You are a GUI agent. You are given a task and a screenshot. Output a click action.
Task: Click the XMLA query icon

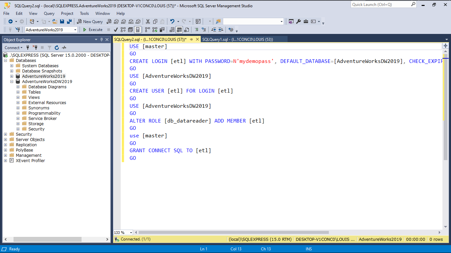(131, 21)
